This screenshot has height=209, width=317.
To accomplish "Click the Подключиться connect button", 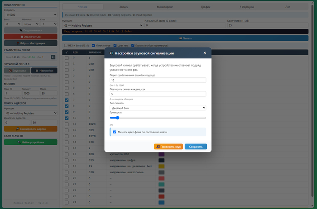I will (30, 30).
